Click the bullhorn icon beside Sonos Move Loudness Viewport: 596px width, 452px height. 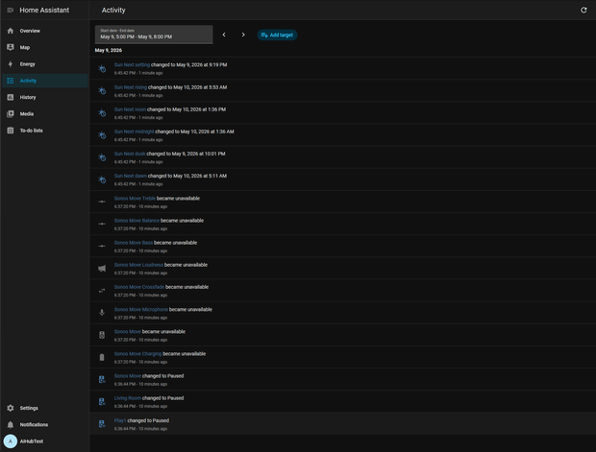(x=102, y=269)
